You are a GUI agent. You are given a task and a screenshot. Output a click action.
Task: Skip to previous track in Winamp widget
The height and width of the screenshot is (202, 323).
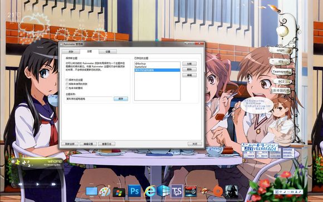tap(21, 184)
